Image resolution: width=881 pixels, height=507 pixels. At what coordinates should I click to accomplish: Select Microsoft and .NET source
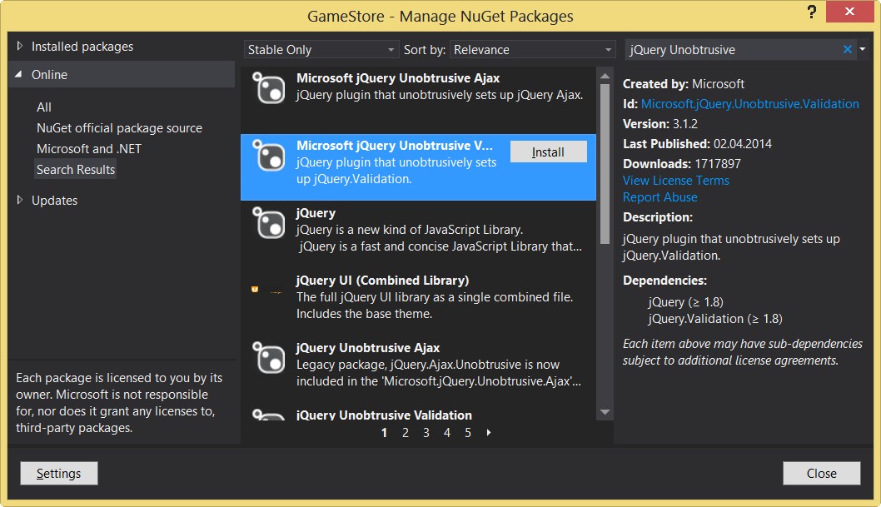[89, 149]
